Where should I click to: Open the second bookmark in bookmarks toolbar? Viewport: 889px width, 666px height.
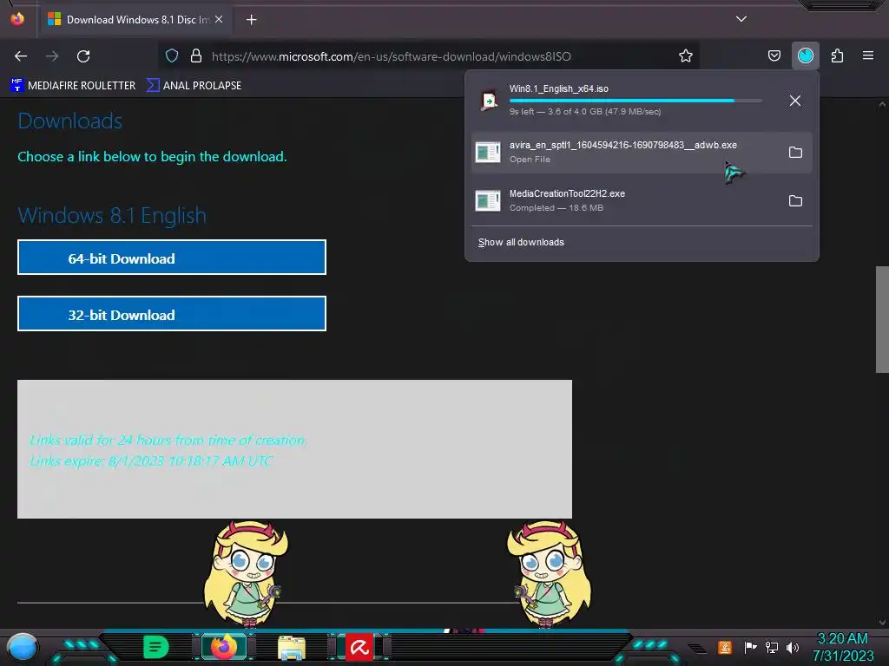(194, 86)
